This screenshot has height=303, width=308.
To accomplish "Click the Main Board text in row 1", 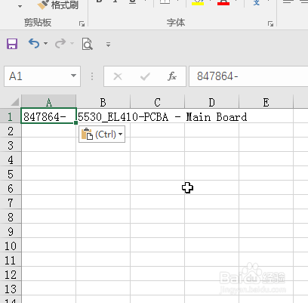I will point(217,117).
